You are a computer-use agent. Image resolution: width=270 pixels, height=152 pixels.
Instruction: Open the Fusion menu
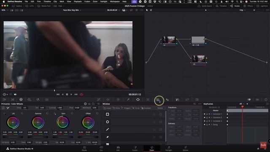(x=87, y=2)
